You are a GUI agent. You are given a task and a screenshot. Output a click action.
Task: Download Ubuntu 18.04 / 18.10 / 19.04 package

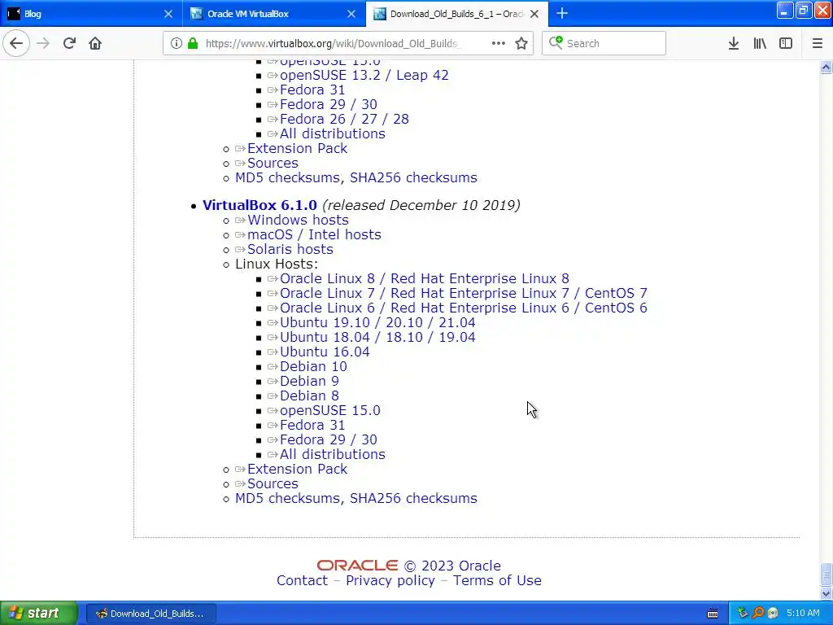(377, 337)
